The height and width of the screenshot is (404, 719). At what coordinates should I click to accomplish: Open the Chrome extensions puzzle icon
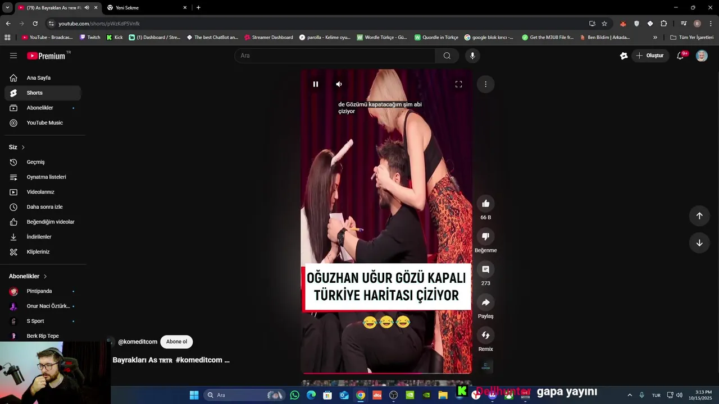coord(664,24)
